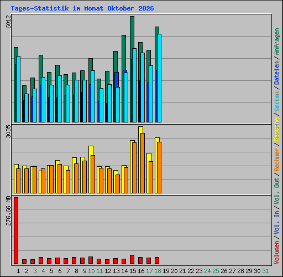Select the red volume bar for day 15
This screenshot has height=277, width=283.
[132, 259]
